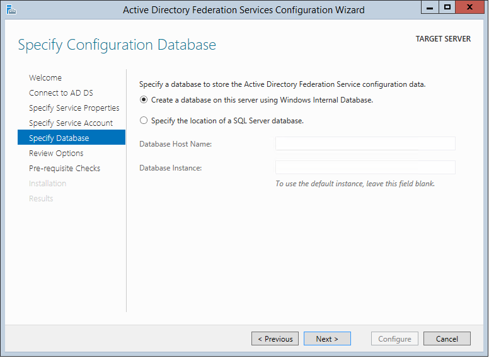489x358 pixels.
Task: Click the Configure button
Action: point(394,339)
